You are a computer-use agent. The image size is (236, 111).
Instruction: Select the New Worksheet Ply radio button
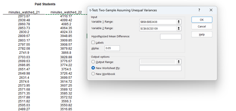pos(93,68)
